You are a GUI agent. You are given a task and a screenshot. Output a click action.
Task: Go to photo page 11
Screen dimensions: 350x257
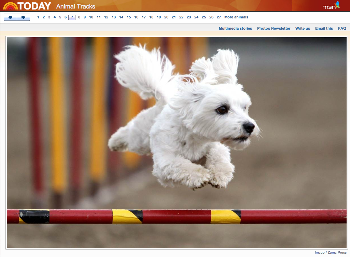(x=99, y=17)
